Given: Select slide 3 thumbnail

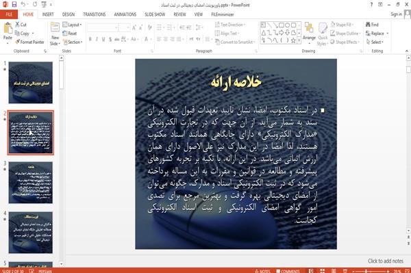Looking at the screenshot, I should point(31,183).
